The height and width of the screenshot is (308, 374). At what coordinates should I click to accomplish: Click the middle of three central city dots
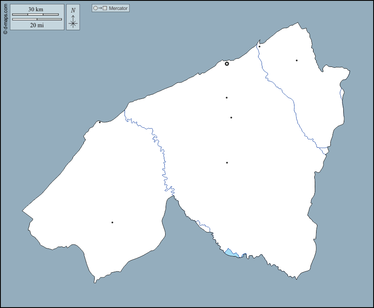231,117
